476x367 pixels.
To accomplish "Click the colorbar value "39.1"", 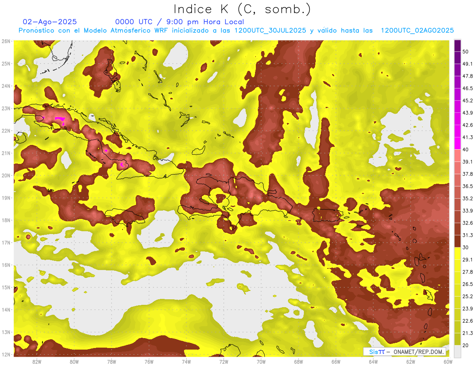I will tap(468, 162).
